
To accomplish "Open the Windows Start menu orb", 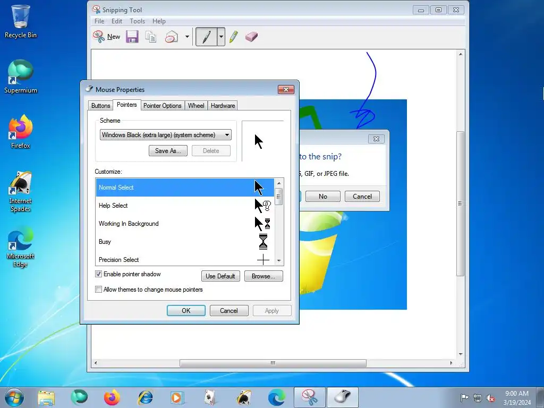I will (x=14, y=397).
